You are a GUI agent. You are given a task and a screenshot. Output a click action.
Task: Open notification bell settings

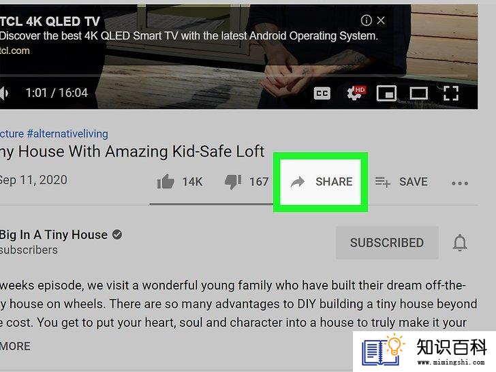(460, 243)
